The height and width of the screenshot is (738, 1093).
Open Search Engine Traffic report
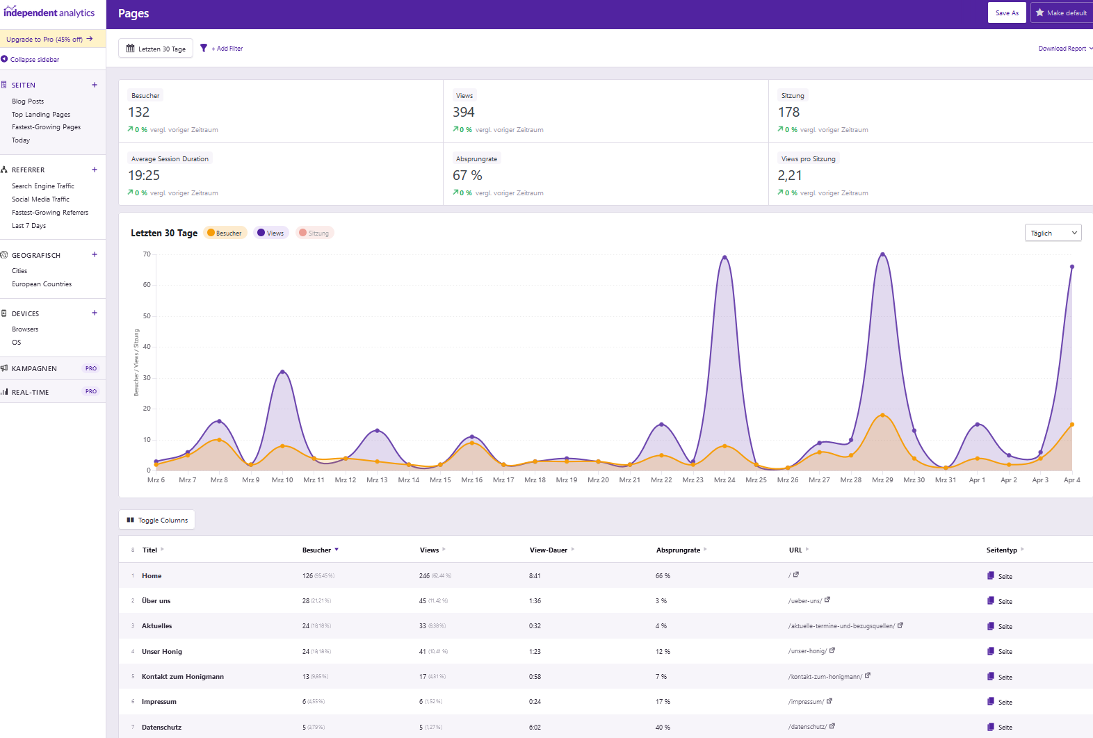click(43, 186)
